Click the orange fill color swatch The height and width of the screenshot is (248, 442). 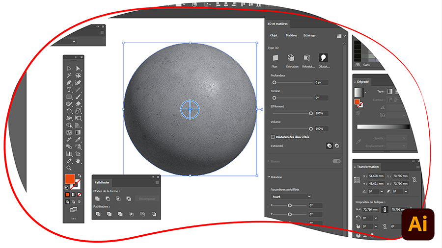(69, 179)
